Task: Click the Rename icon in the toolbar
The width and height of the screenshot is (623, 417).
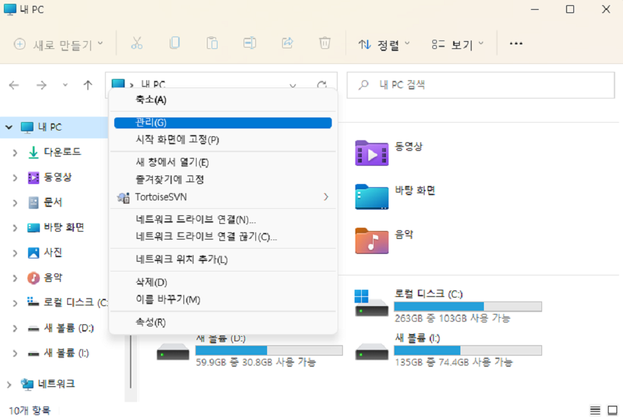Action: pyautogui.click(x=249, y=43)
